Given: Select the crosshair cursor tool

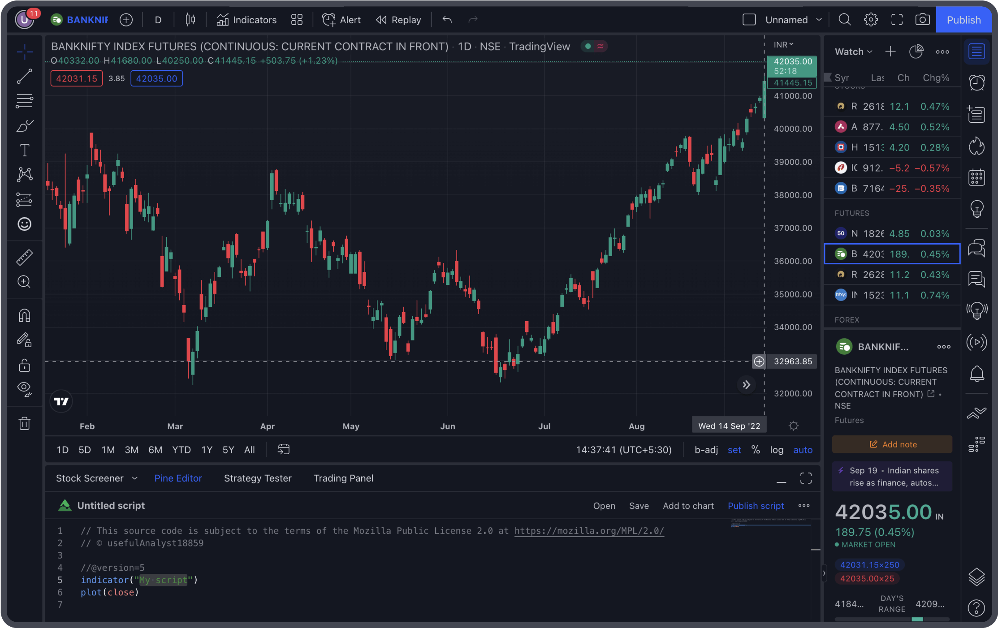Looking at the screenshot, I should (x=25, y=52).
